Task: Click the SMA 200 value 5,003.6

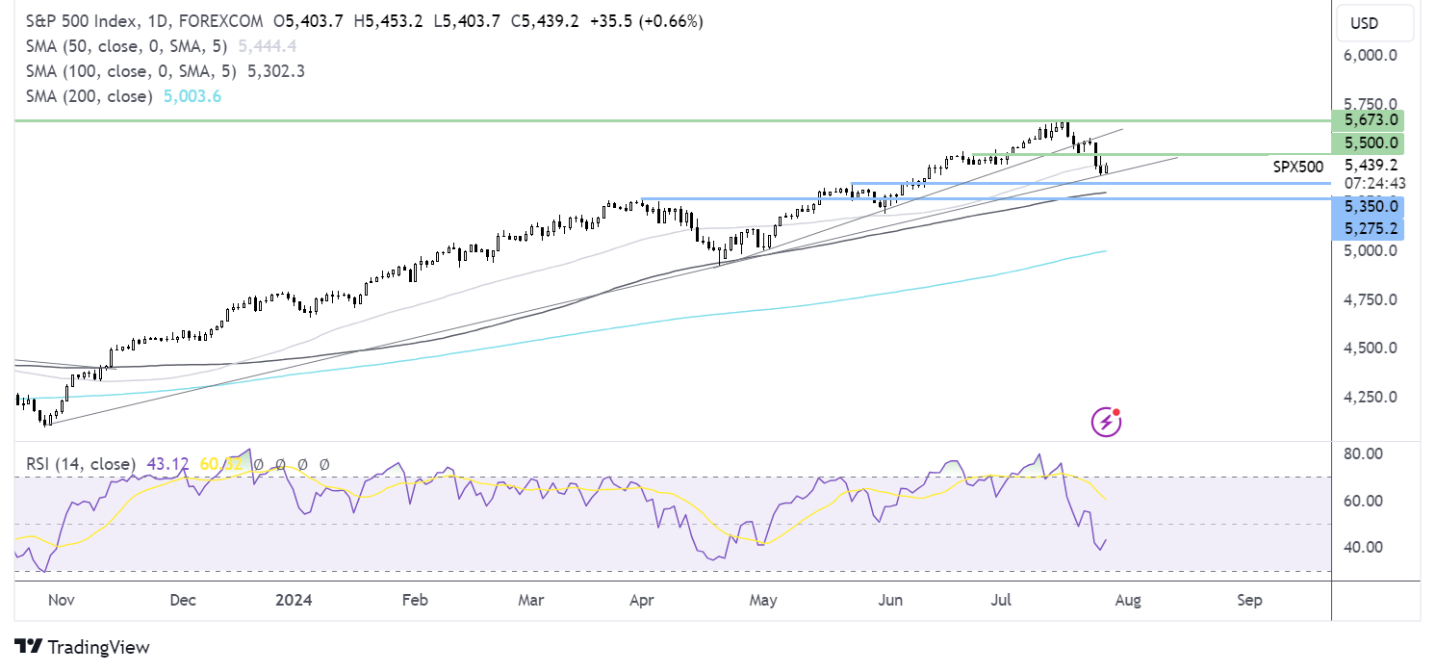Action: coord(192,96)
